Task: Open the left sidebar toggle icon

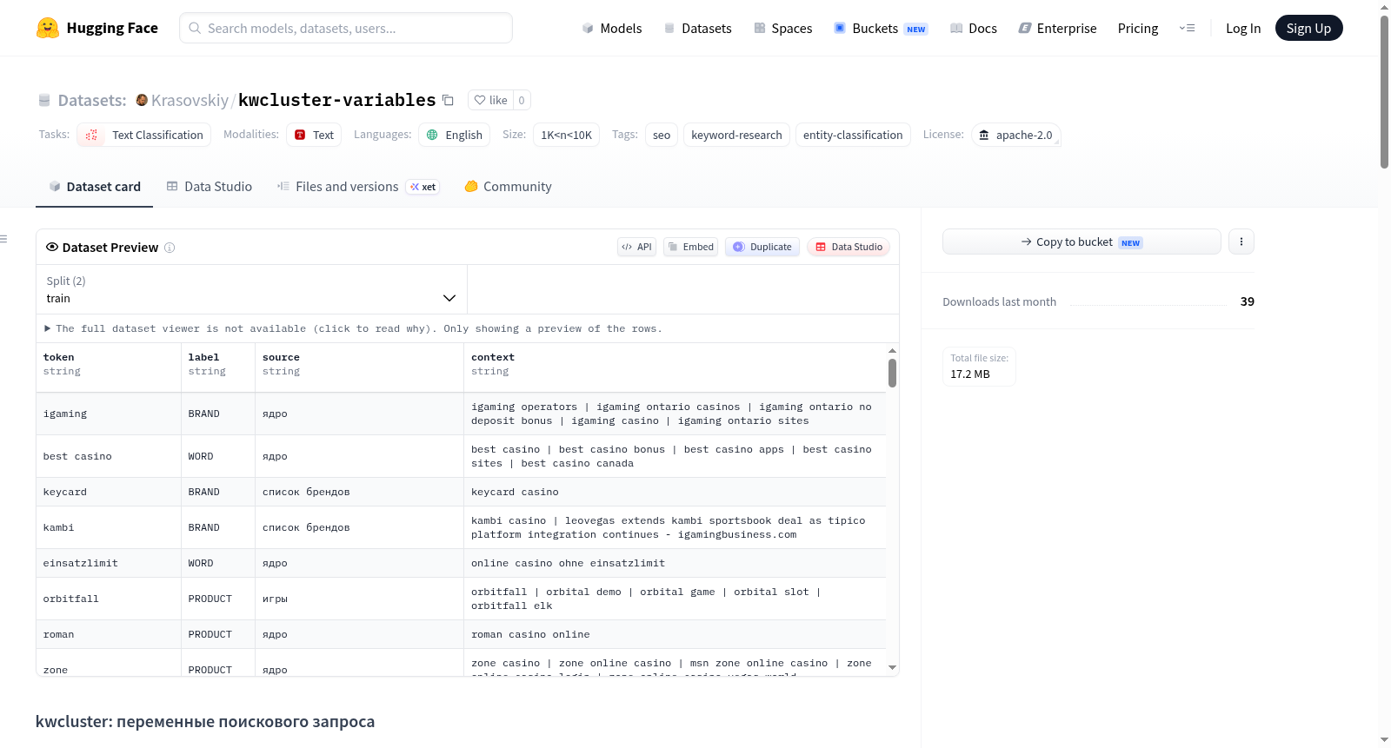Action: click(x=4, y=238)
